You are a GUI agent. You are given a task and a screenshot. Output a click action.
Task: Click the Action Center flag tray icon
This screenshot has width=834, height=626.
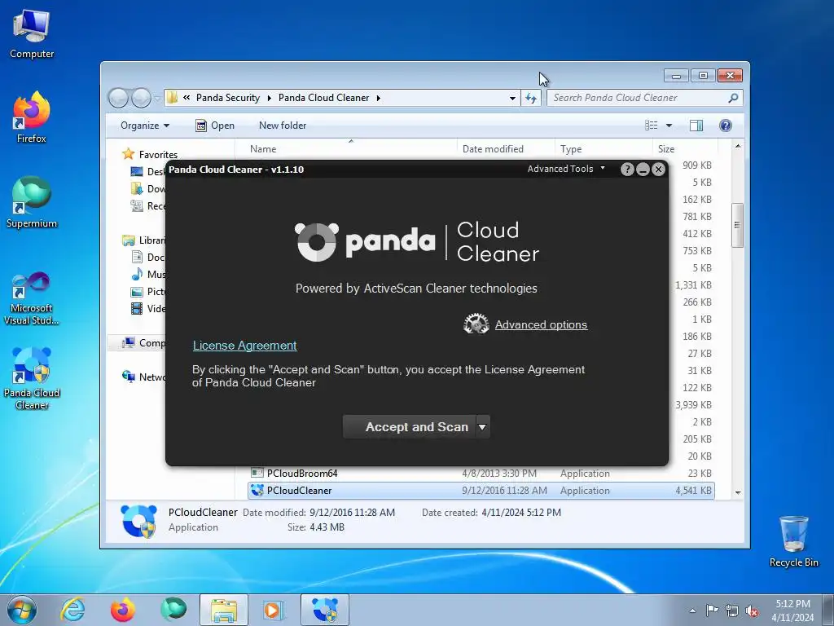tap(712, 611)
